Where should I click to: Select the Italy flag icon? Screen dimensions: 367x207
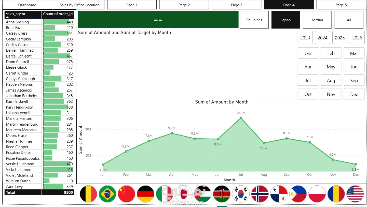click(x=165, y=194)
